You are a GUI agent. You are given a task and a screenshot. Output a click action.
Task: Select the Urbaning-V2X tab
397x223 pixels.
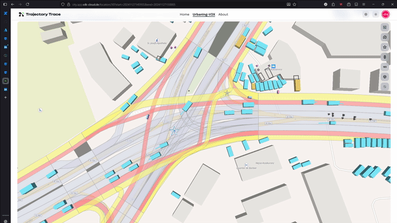[x=203, y=14]
